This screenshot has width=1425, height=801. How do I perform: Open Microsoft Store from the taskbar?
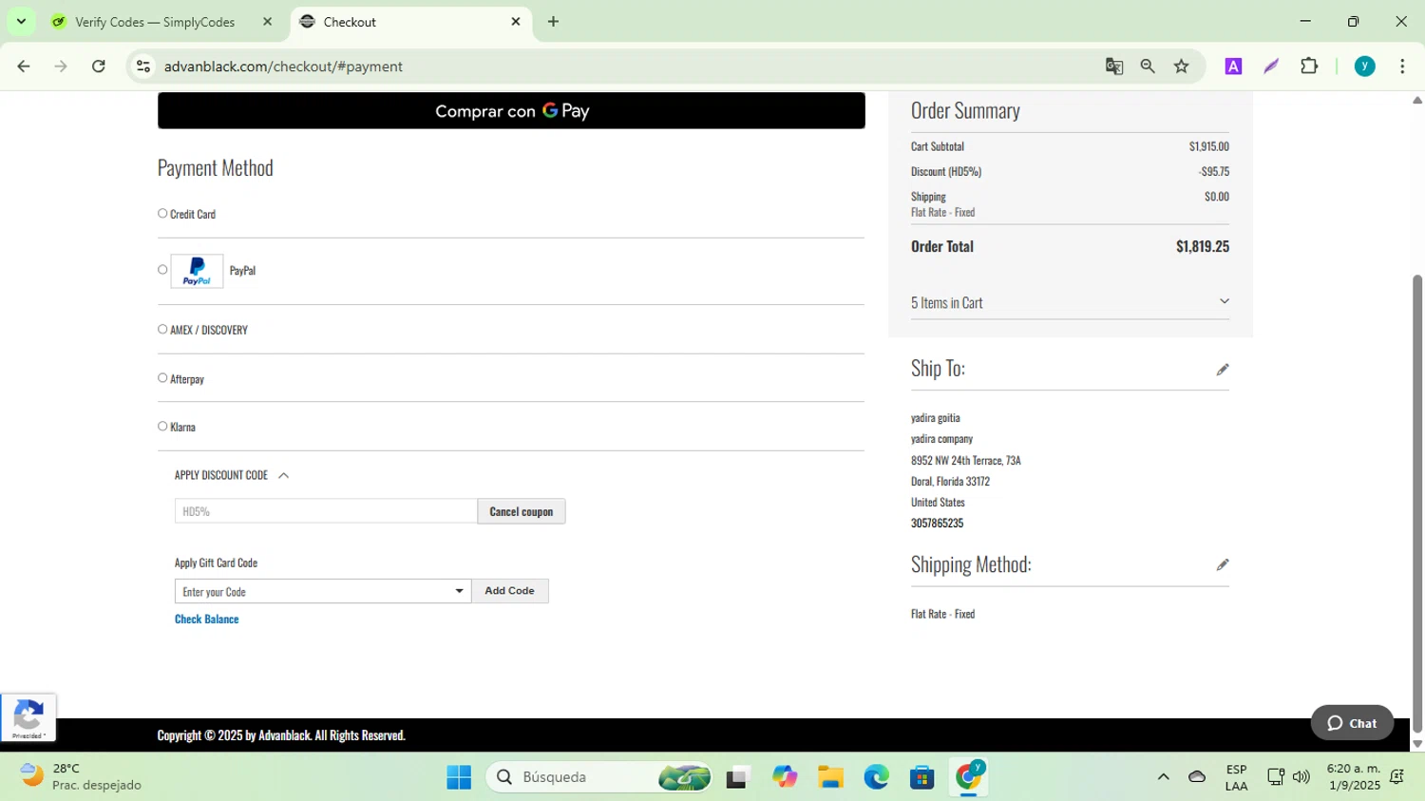(921, 777)
